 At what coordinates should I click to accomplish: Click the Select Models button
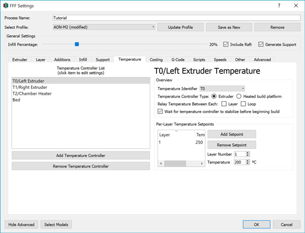(56, 224)
